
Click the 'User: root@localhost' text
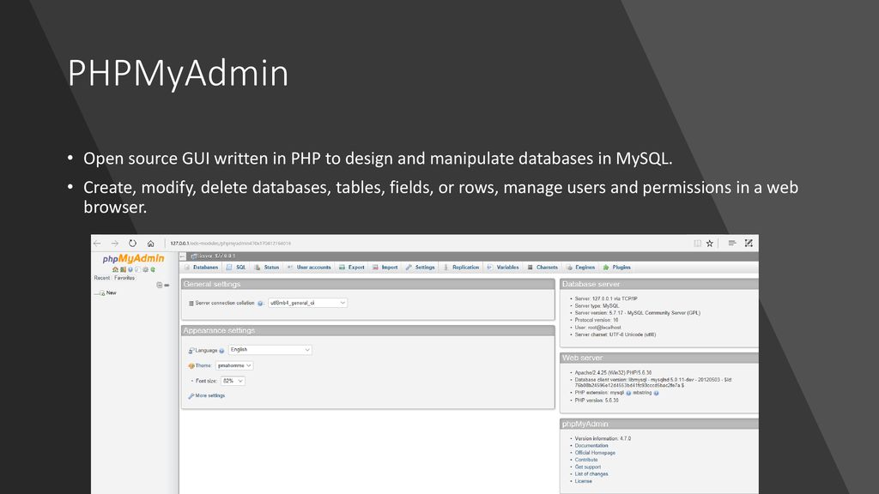click(x=597, y=328)
